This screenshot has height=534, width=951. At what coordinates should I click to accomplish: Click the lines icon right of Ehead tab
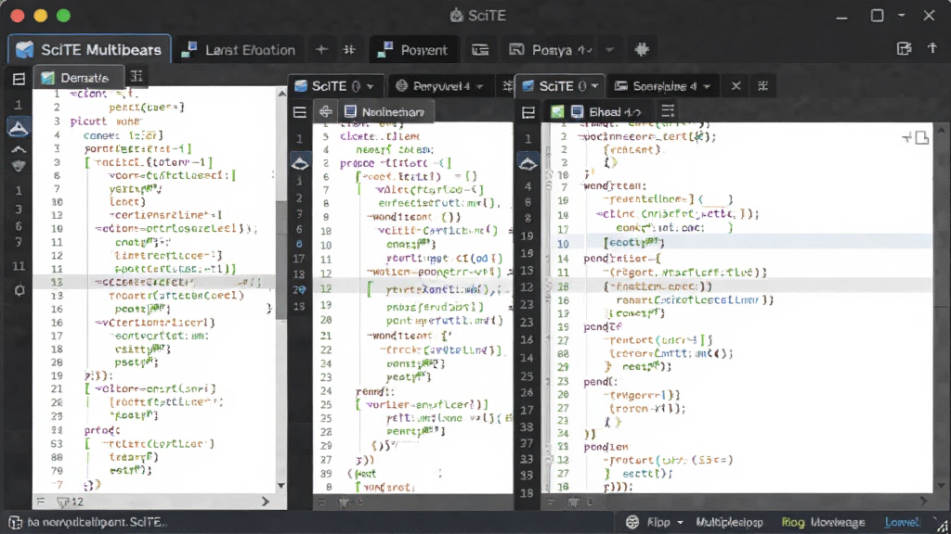(668, 111)
